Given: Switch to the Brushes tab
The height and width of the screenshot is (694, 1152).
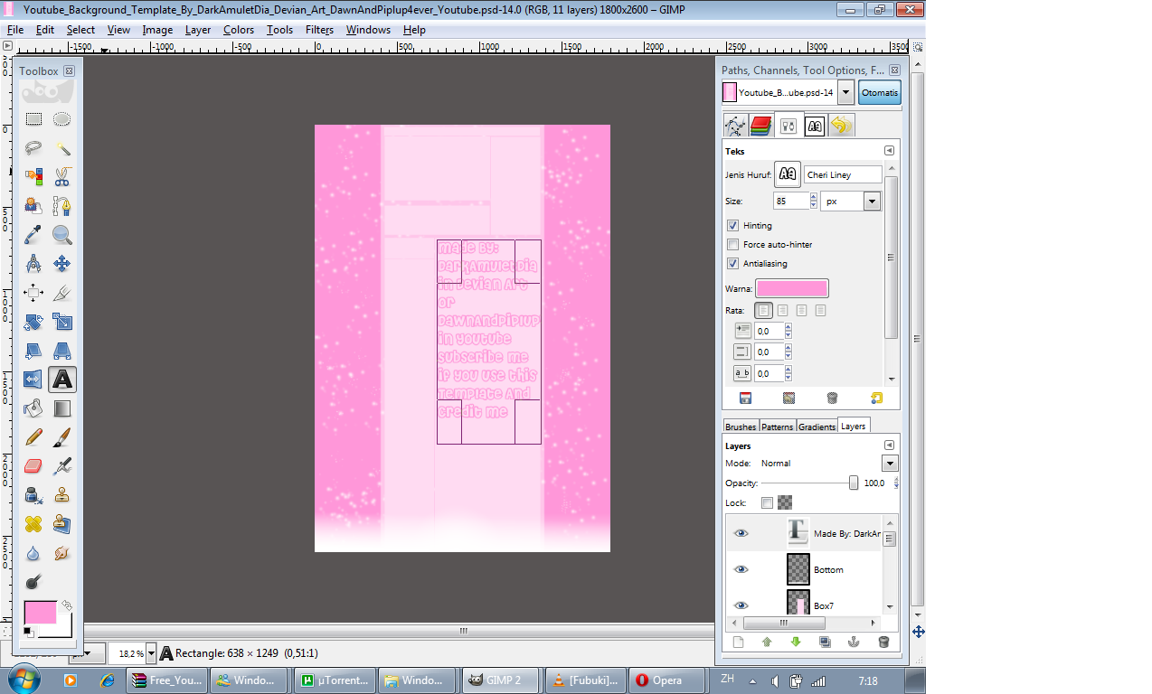Looking at the screenshot, I should pos(741,427).
